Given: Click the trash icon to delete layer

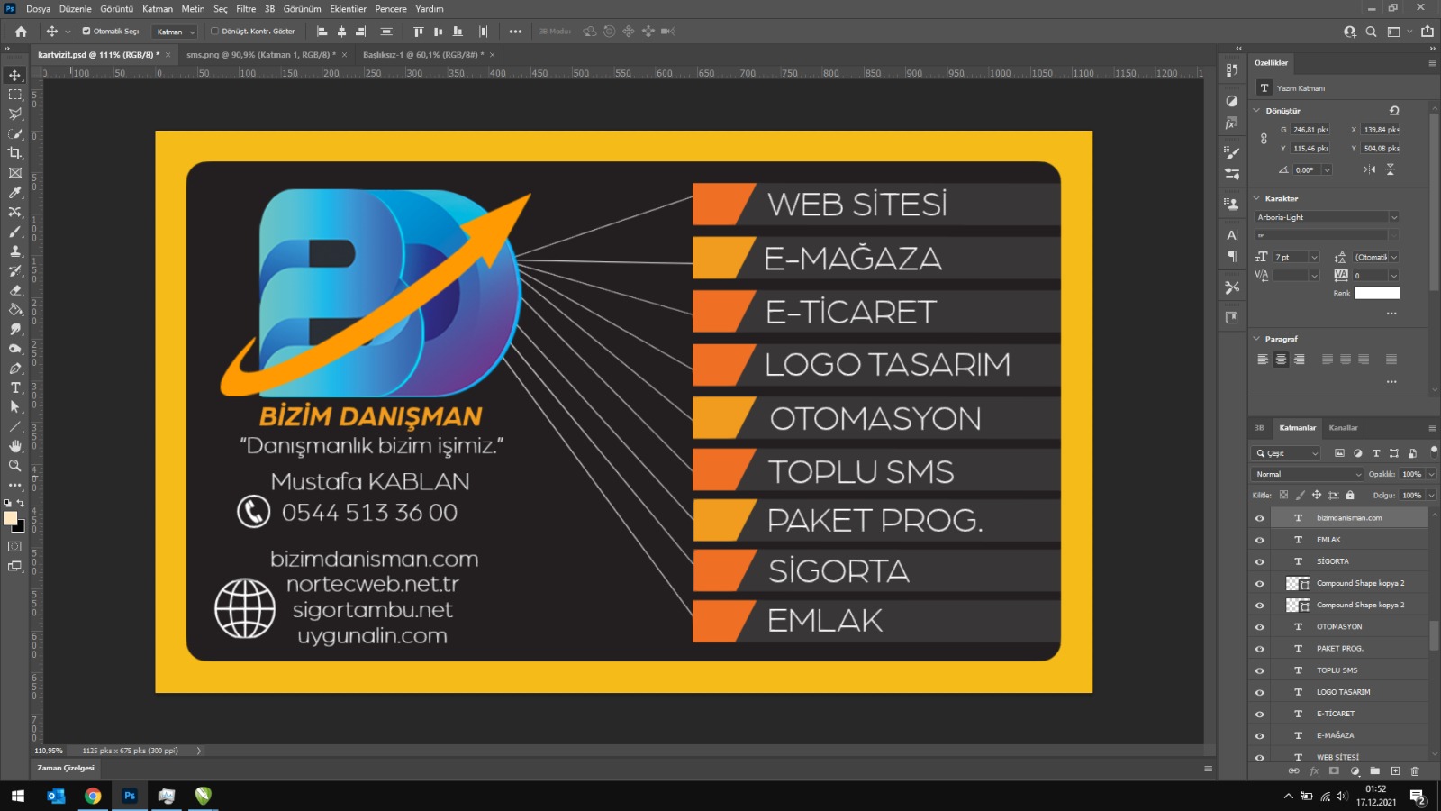Looking at the screenshot, I should [1415, 771].
